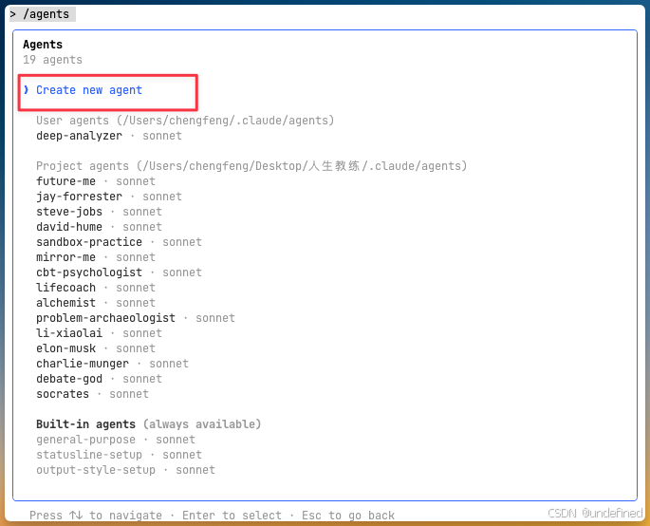Open the li-xiaolai agent
Image resolution: width=650 pixels, height=526 pixels.
click(x=99, y=333)
